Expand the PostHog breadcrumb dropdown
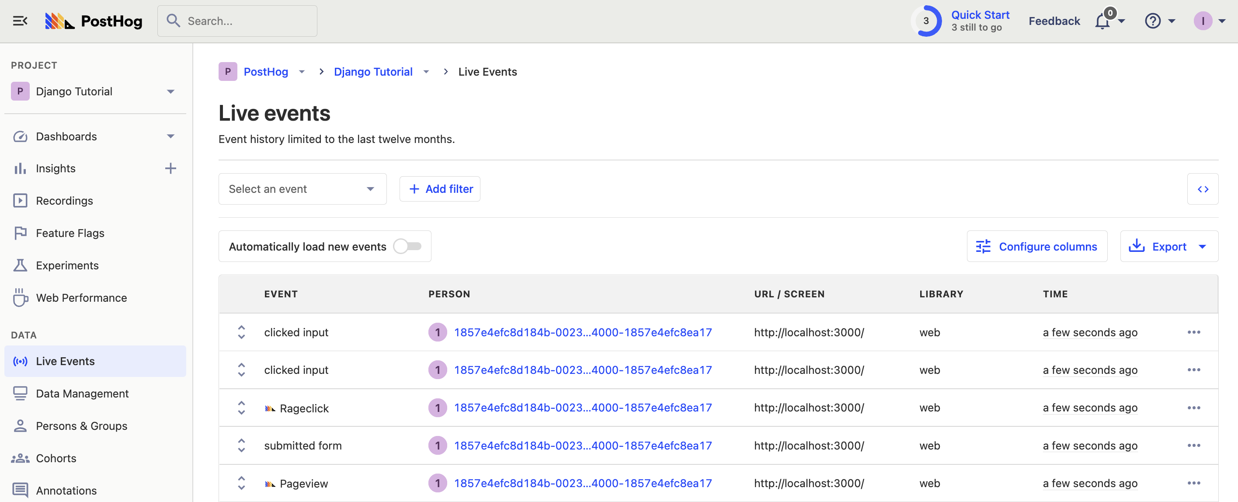The height and width of the screenshot is (502, 1238). (x=303, y=72)
